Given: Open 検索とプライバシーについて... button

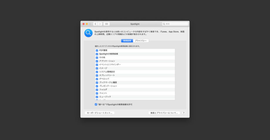Looking at the screenshot, I should tap(164, 113).
